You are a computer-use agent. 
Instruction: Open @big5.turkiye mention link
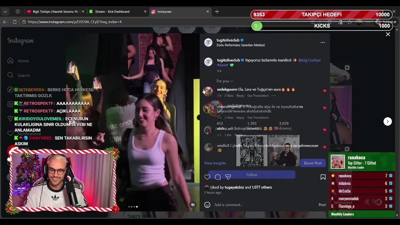pos(309,60)
